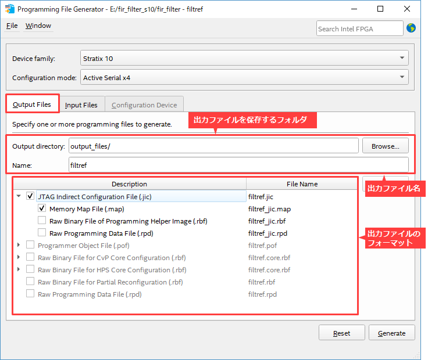Uncheck Memory Map File (.map) checkbox
Image resolution: width=428 pixels, height=360 pixels.
click(42, 209)
